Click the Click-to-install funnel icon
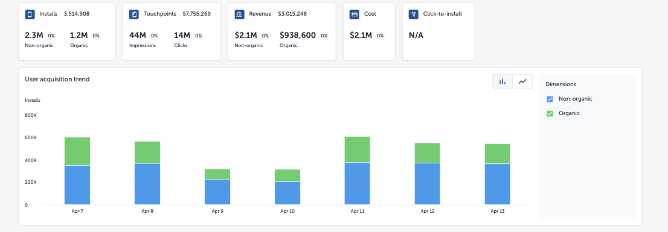 (x=413, y=14)
